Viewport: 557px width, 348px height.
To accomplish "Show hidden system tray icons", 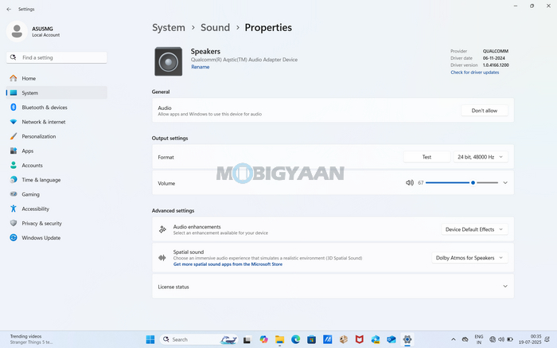I will click(454, 339).
